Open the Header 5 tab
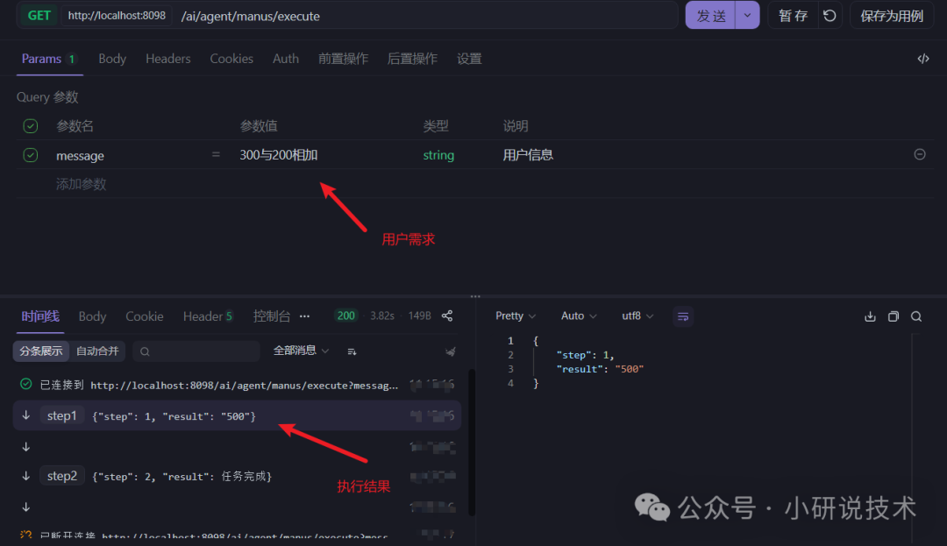The height and width of the screenshot is (546, 947). point(208,316)
